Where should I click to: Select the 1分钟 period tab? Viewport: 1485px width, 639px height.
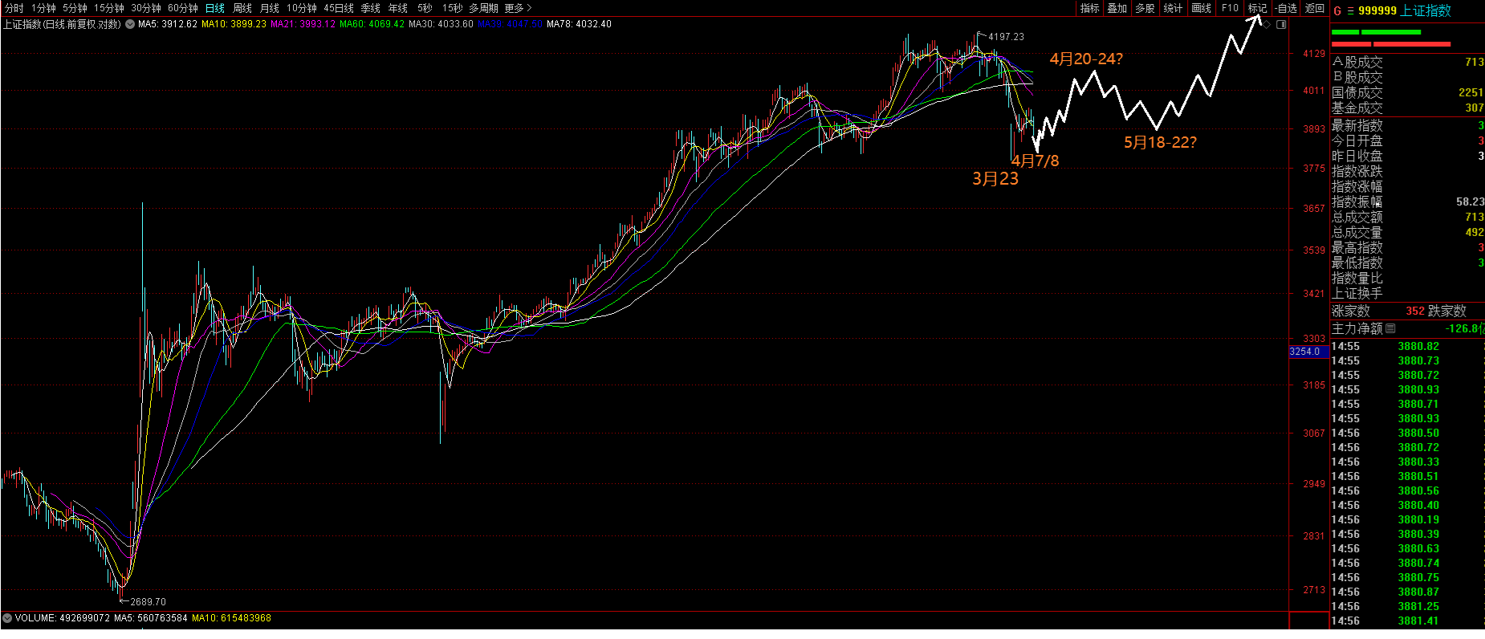pos(43,8)
